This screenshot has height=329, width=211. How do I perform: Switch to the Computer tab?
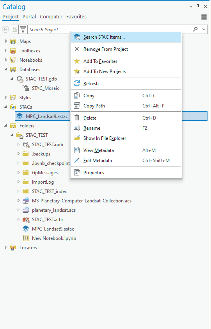tap(51, 16)
